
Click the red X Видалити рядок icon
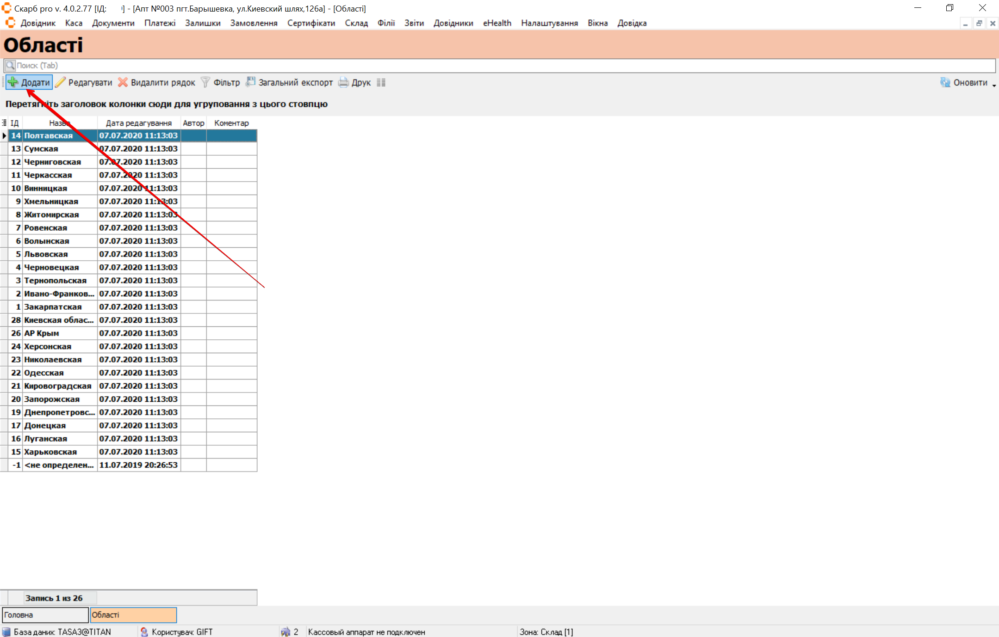tap(123, 82)
